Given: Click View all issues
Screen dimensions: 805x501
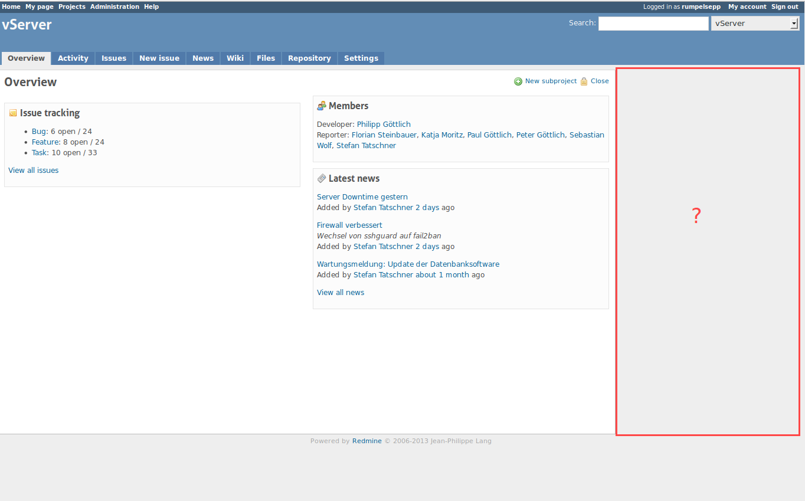Looking at the screenshot, I should click(x=34, y=171).
